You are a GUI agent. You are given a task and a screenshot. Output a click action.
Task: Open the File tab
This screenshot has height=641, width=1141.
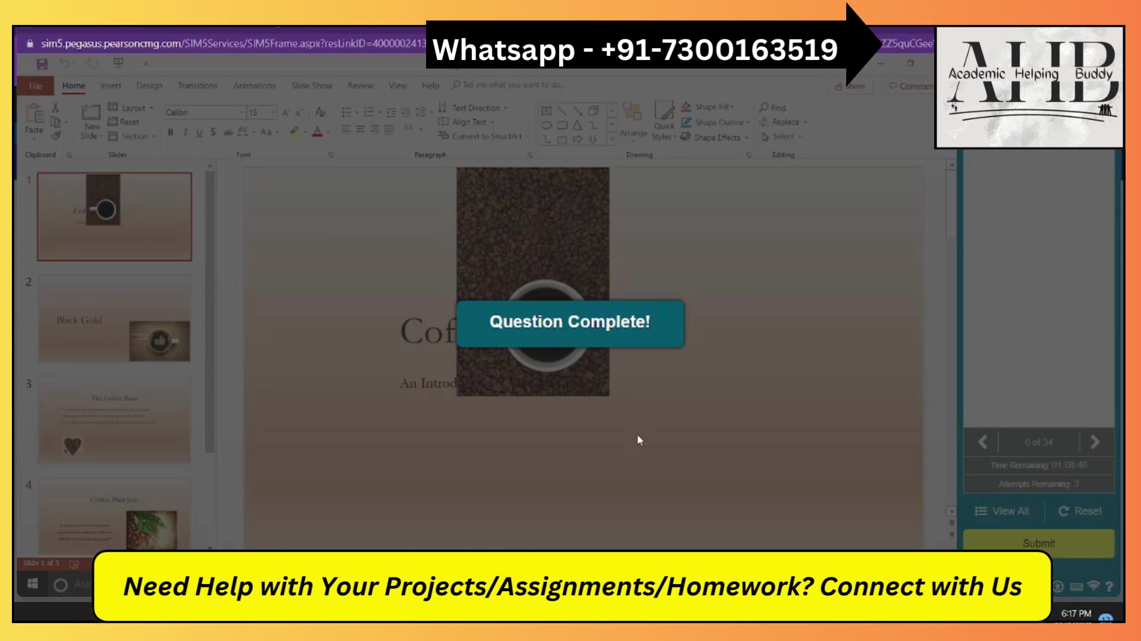(36, 86)
